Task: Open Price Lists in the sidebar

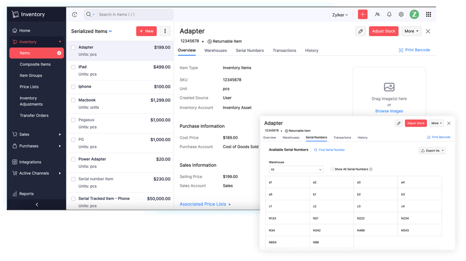Action: [29, 87]
